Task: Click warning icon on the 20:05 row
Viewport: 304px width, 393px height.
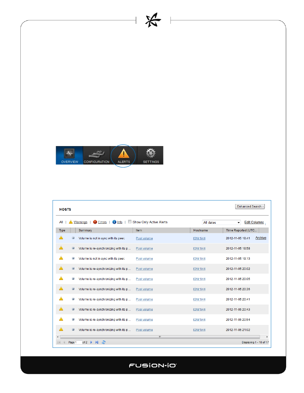Action: (x=61, y=278)
